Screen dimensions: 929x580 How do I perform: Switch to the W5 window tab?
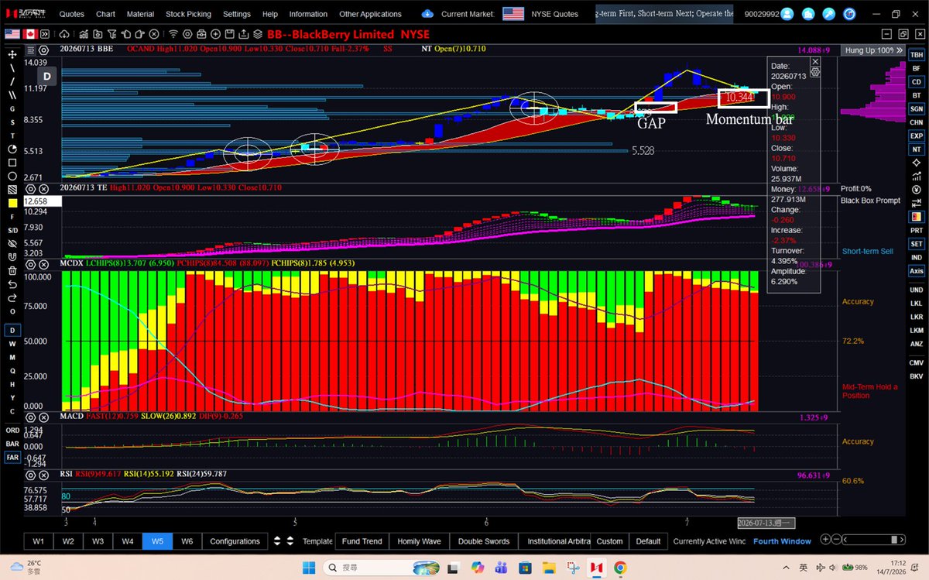157,541
